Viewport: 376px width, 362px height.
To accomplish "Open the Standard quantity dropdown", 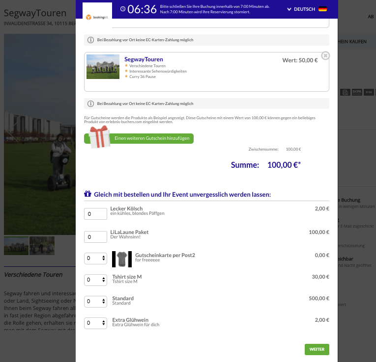I will [x=95, y=302].
